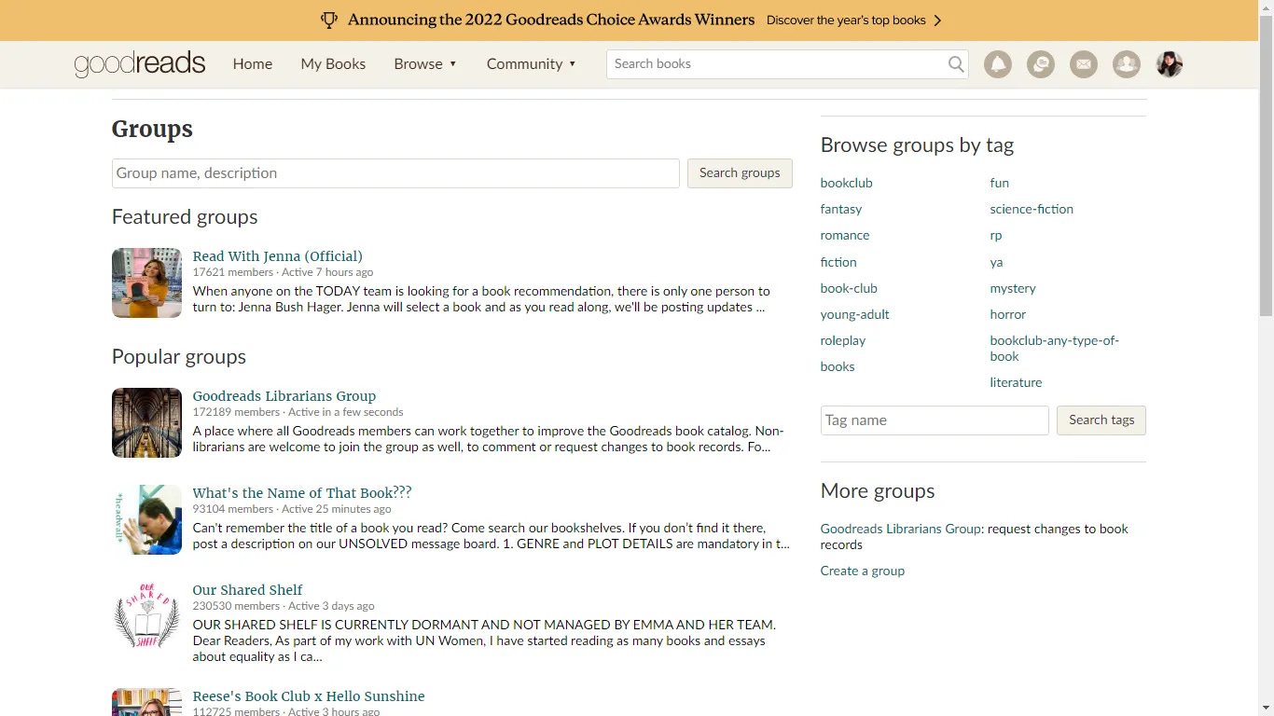
Task: Browse groups tagged rp
Action: [x=995, y=235]
